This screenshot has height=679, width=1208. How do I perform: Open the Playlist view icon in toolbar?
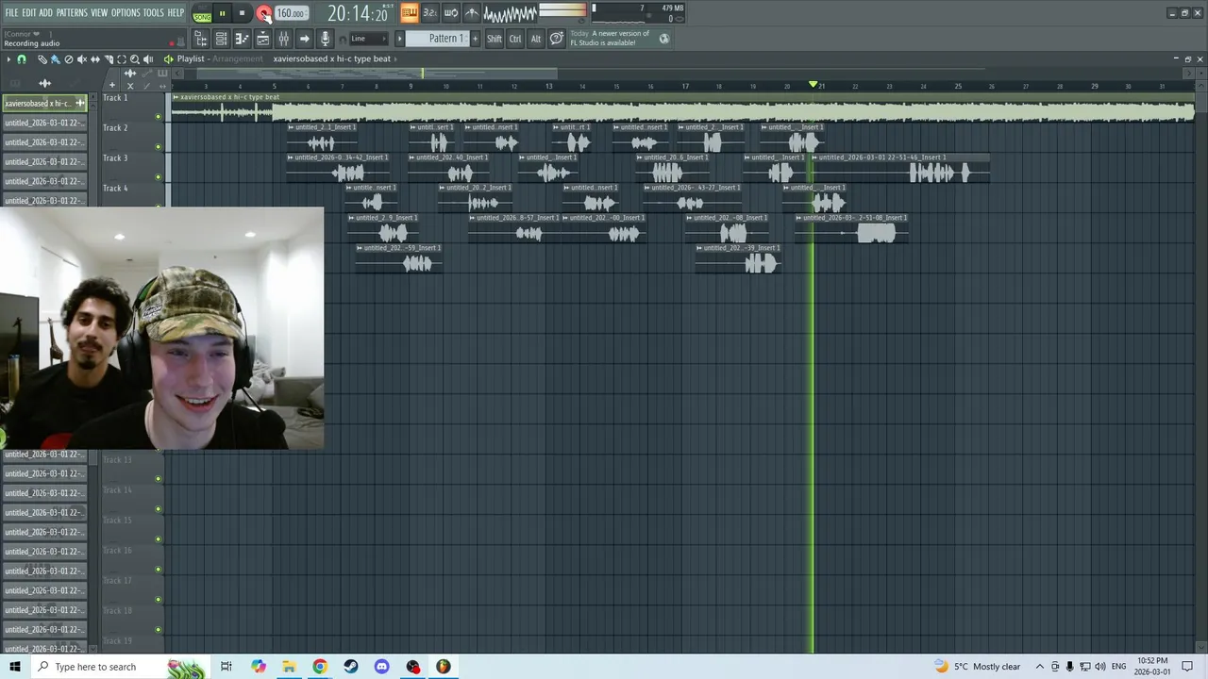[200, 39]
